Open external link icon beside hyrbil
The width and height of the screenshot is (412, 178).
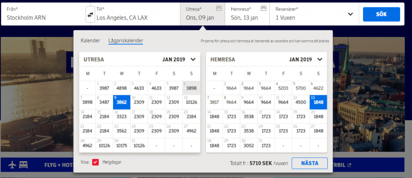coord(349,165)
